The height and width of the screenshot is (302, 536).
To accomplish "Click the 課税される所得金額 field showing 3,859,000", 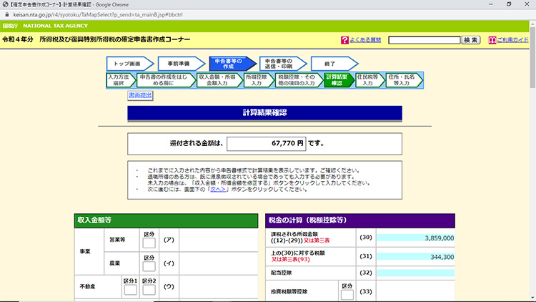I will (x=414, y=238).
